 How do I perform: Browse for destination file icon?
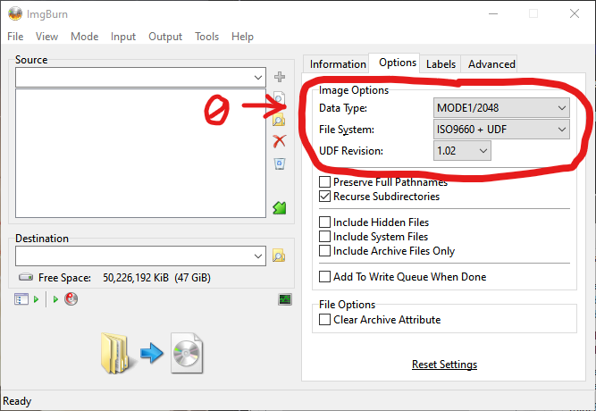[279, 256]
